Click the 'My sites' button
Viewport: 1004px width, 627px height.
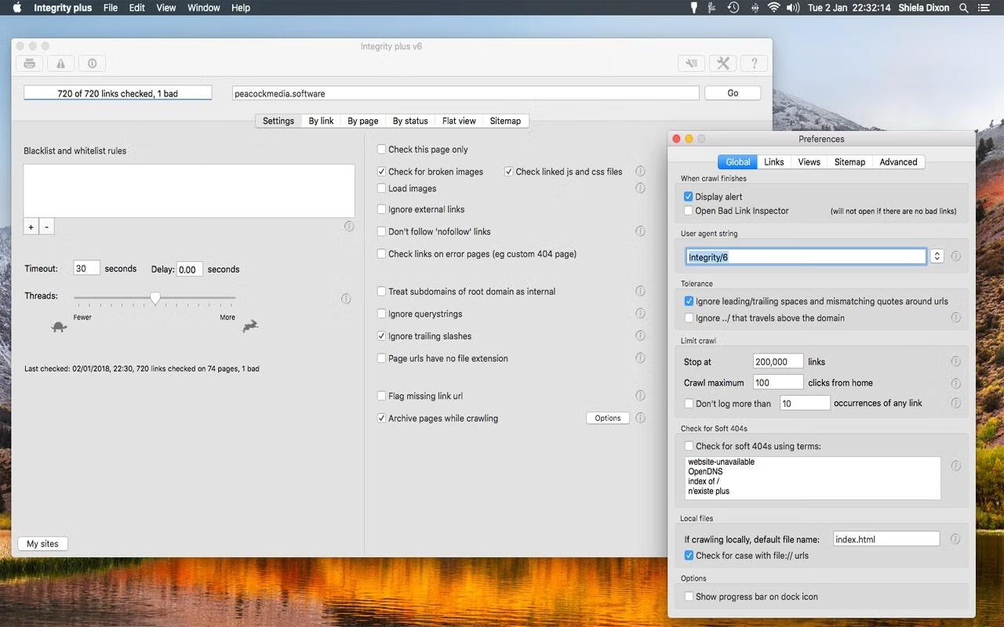click(42, 544)
